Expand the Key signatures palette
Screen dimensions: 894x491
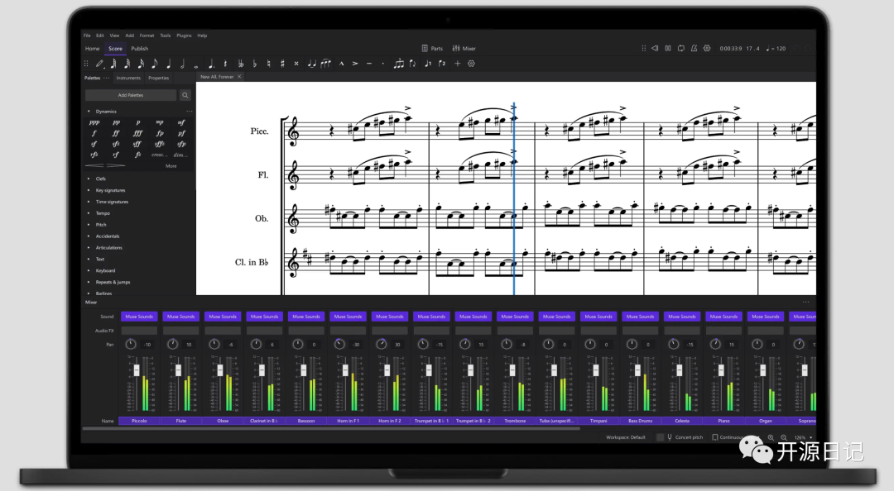click(89, 190)
